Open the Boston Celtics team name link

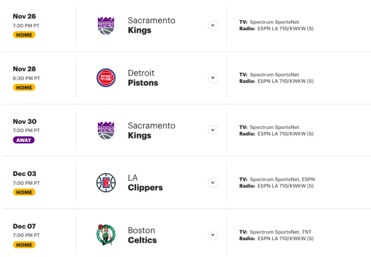pyautogui.click(x=142, y=235)
